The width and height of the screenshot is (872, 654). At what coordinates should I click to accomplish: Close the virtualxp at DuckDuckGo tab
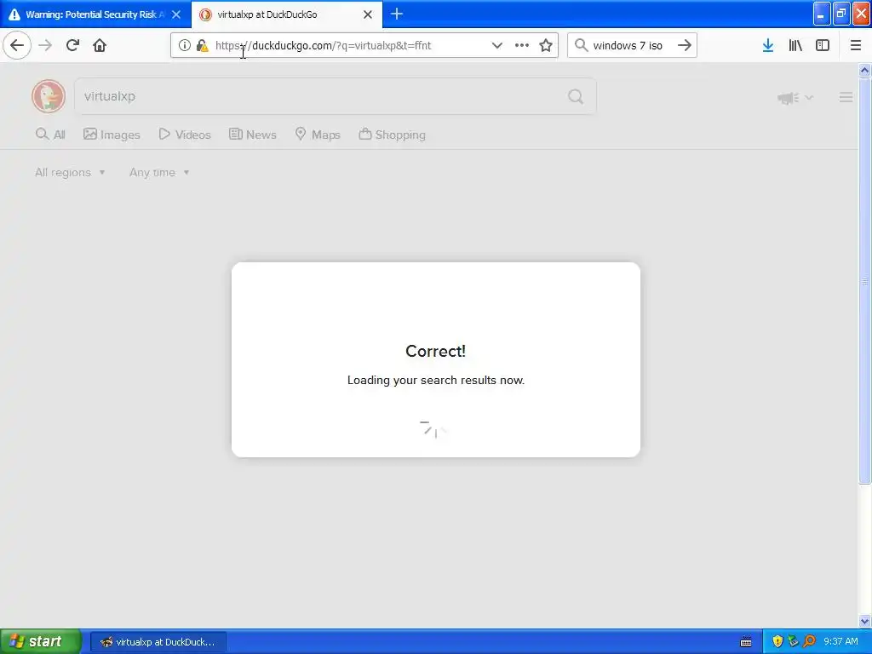(x=368, y=14)
